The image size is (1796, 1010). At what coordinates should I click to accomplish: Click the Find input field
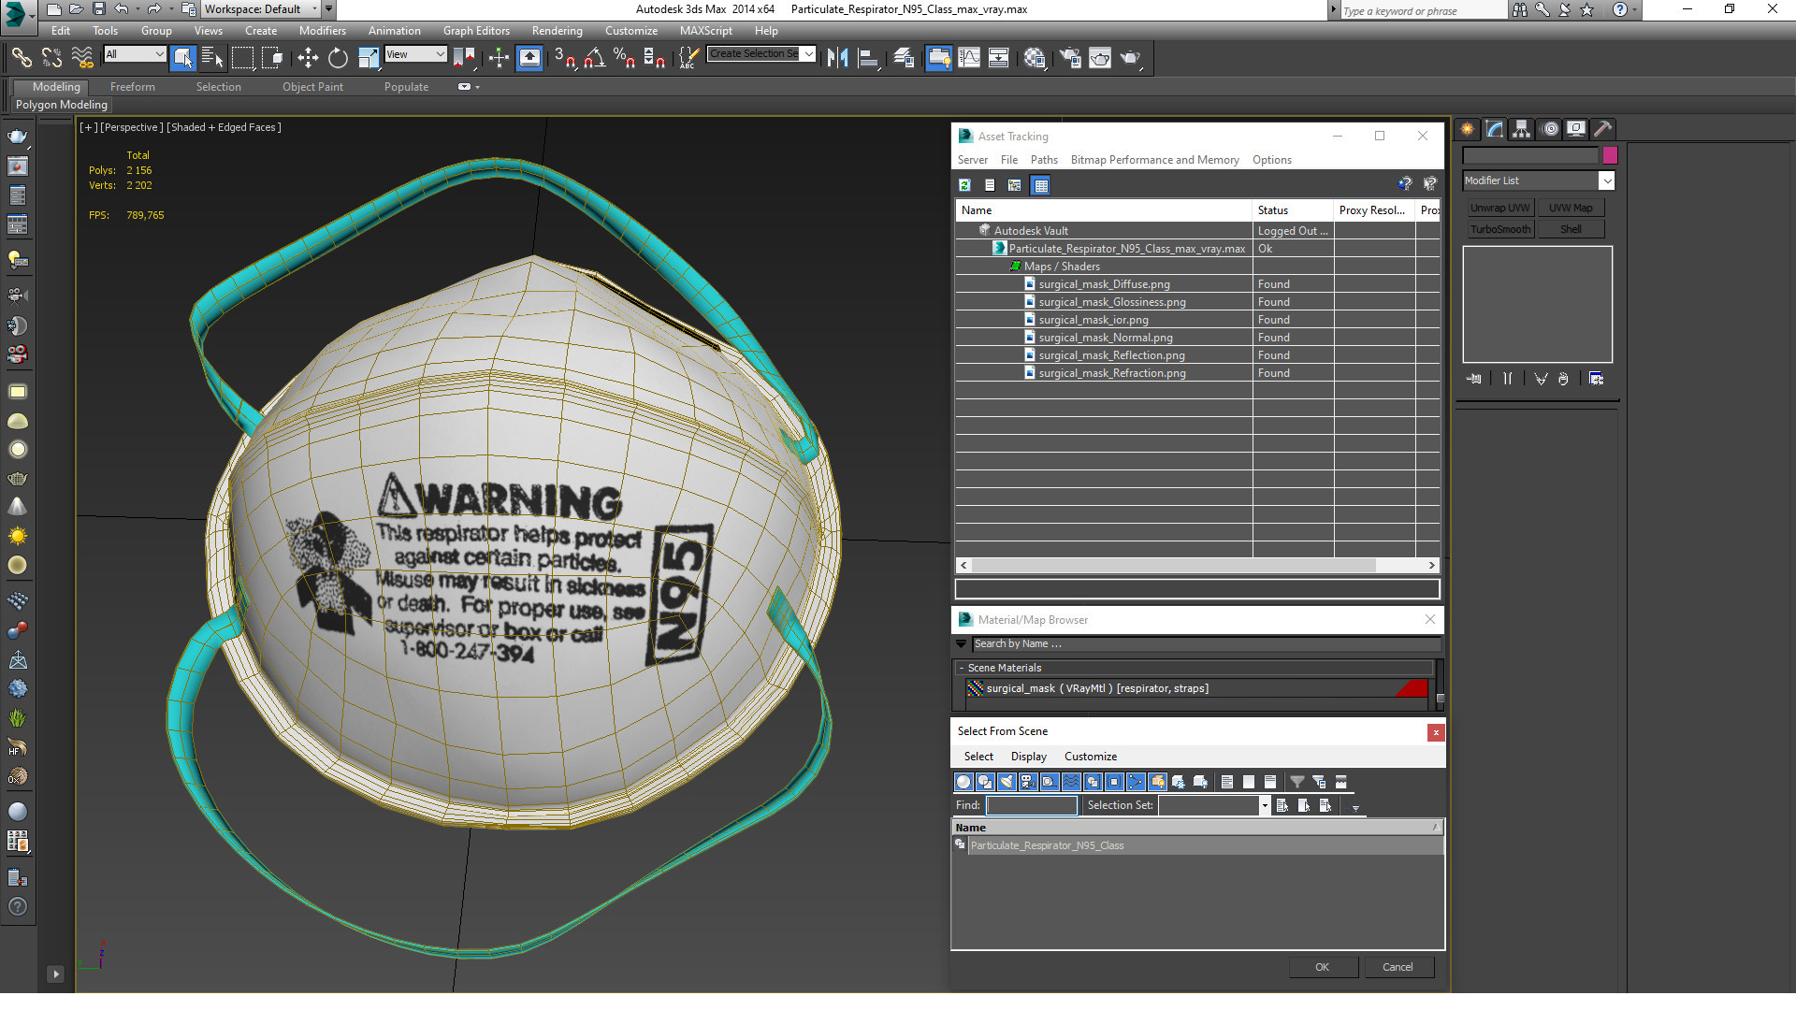tap(1032, 805)
